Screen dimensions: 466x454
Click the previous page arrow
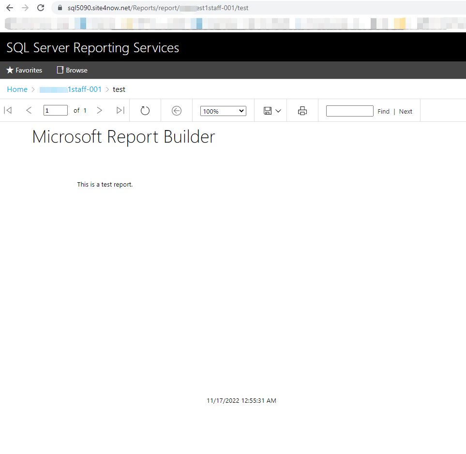coord(29,110)
